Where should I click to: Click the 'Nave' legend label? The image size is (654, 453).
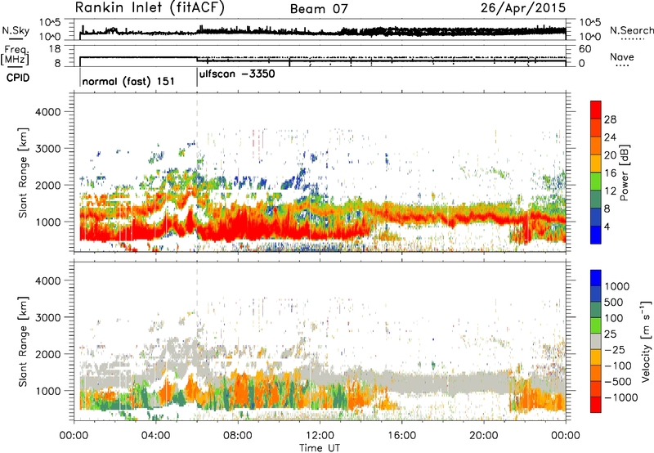pyautogui.click(x=622, y=56)
